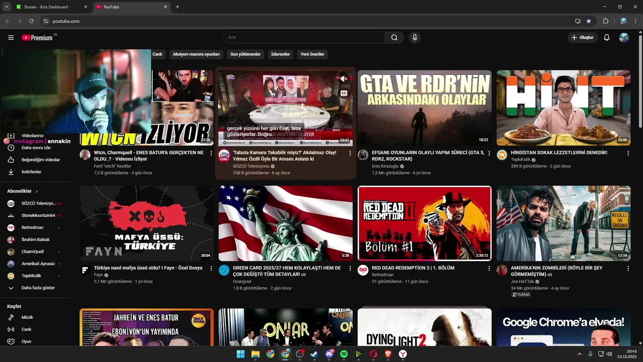
Task: Select the Yeni öneriler chip
Action: [312, 54]
